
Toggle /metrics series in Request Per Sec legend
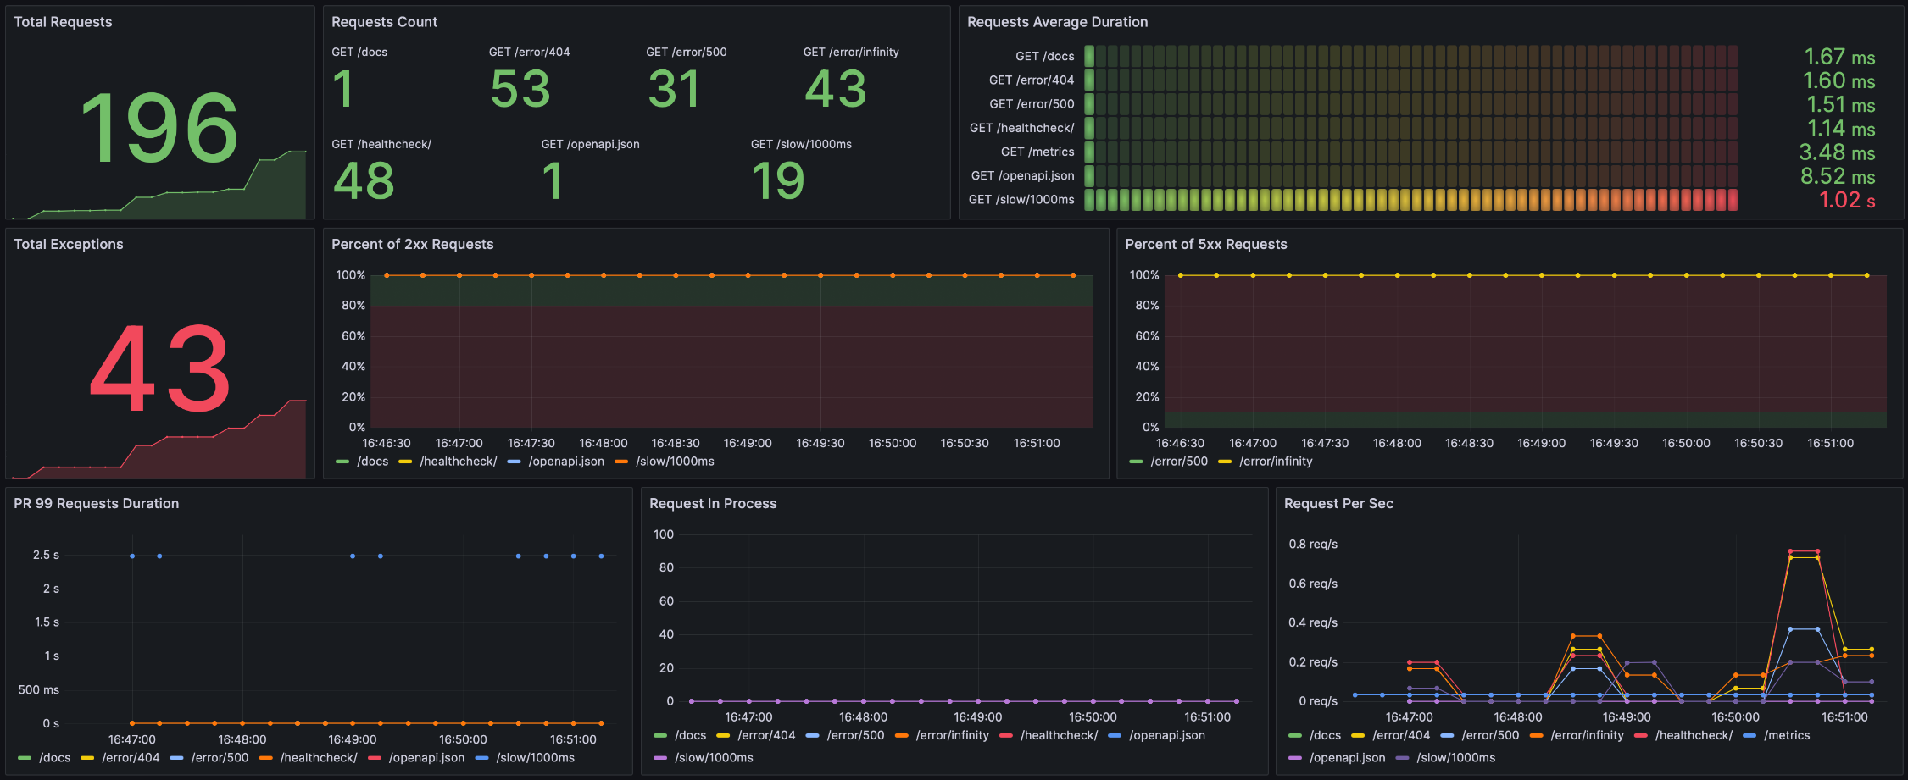click(1787, 735)
